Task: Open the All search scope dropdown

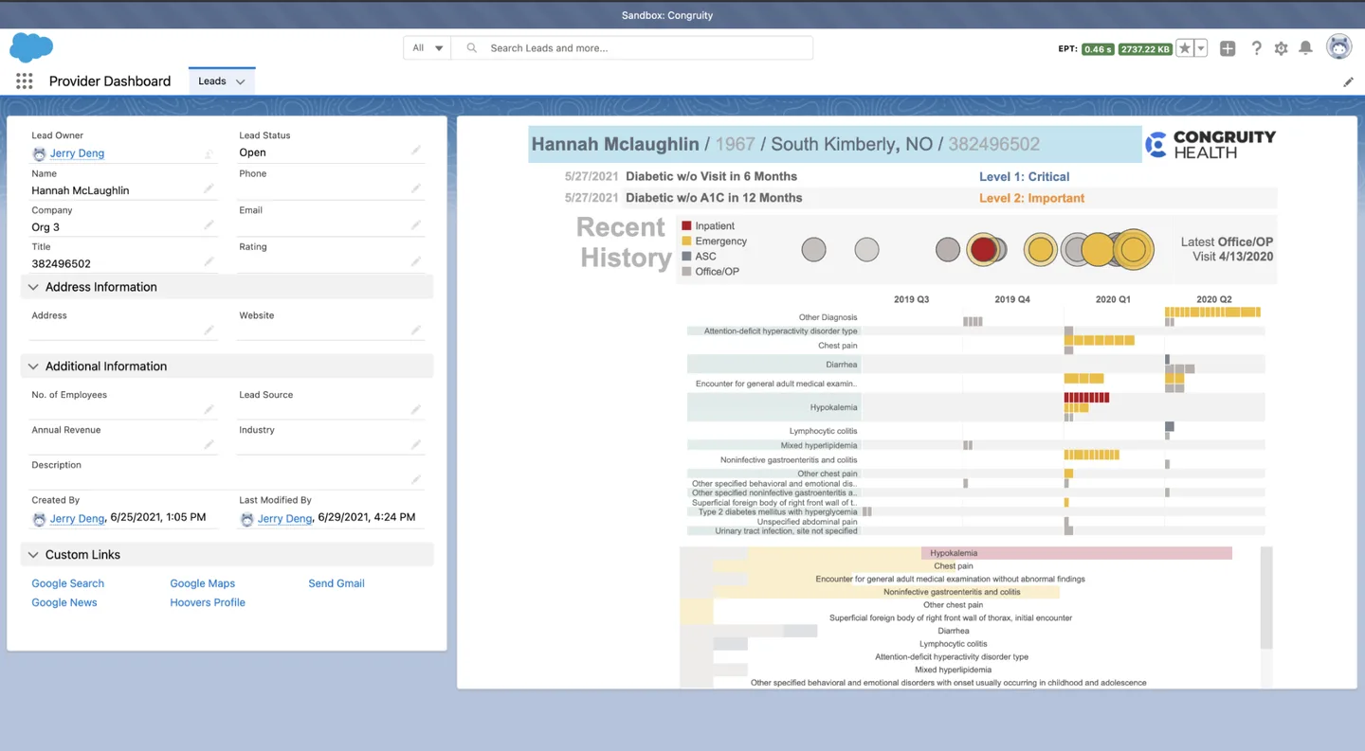Action: [427, 46]
